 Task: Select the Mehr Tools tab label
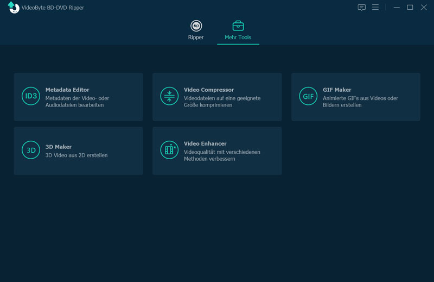pyautogui.click(x=238, y=37)
